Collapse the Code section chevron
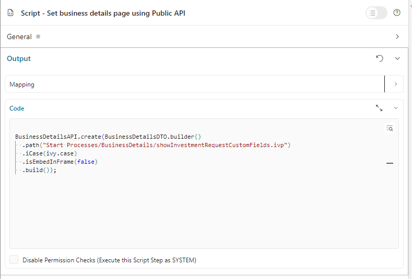This screenshot has height=279, width=412. (x=395, y=108)
